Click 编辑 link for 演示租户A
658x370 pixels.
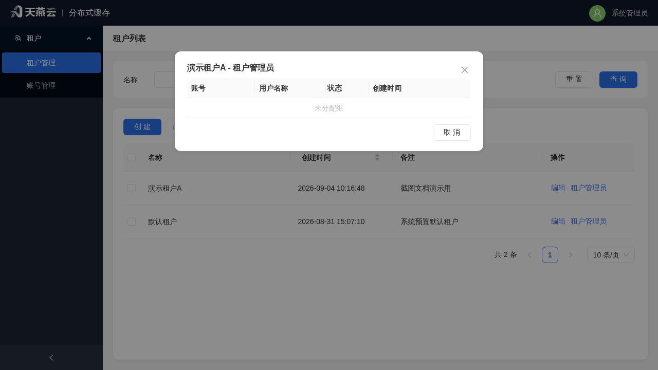click(558, 188)
